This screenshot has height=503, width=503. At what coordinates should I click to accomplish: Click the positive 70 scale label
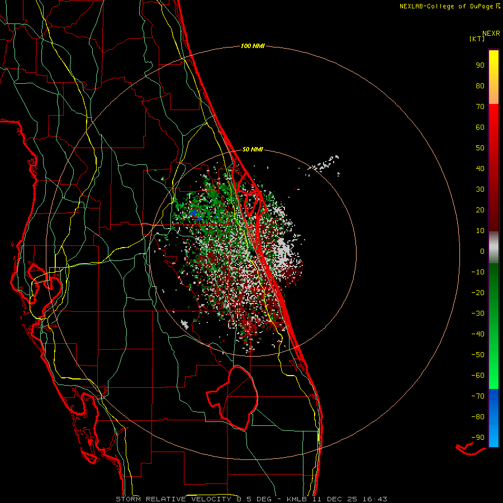point(480,107)
